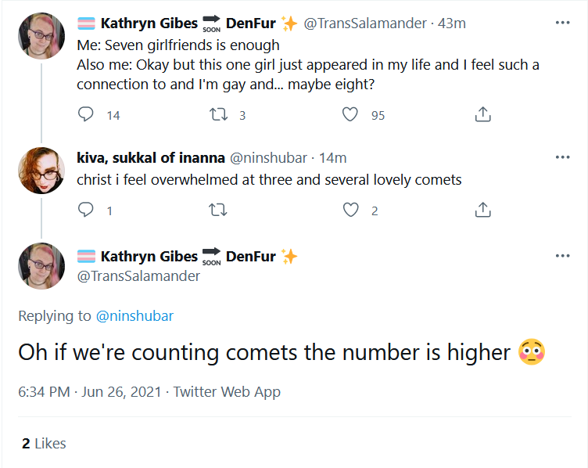
Task: Open the 43m timestamp on first tweet
Action: (x=452, y=23)
